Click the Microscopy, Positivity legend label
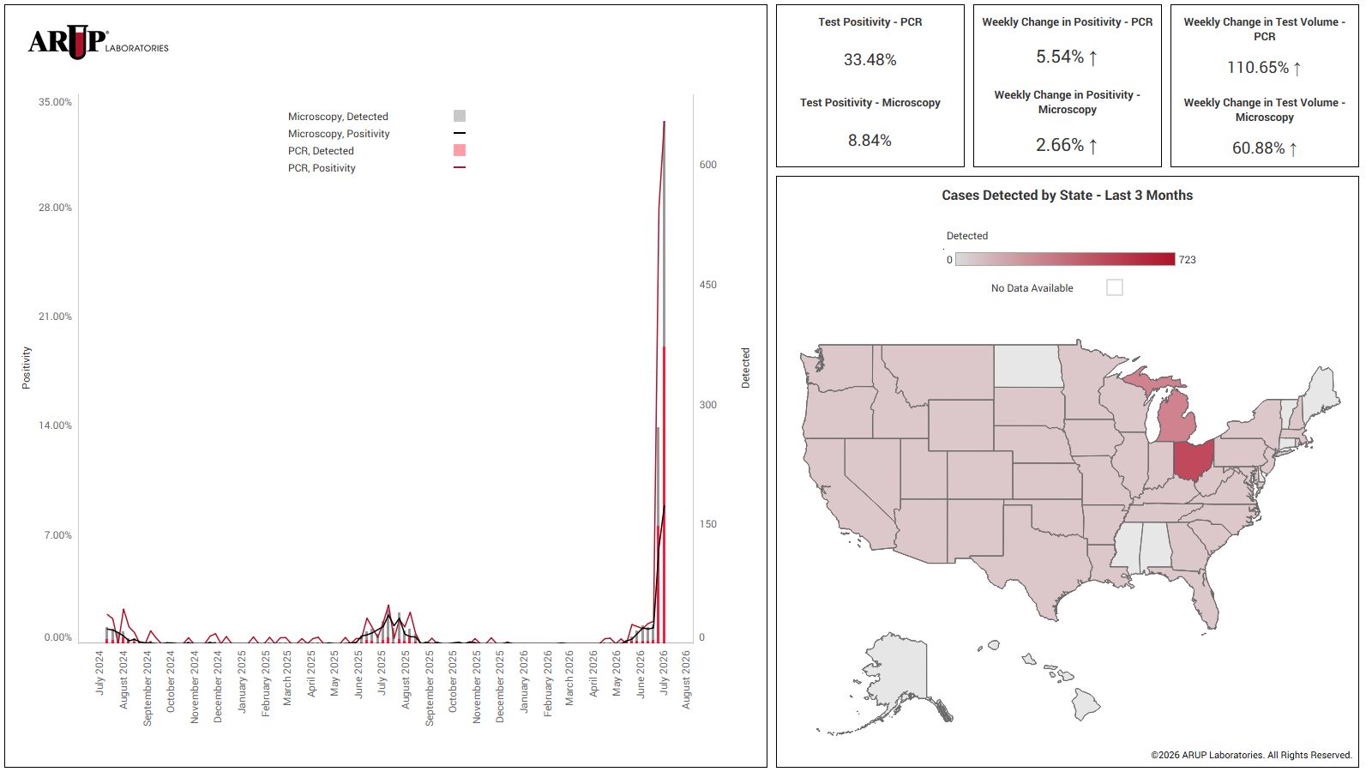This screenshot has width=1372, height=772. 339,134
